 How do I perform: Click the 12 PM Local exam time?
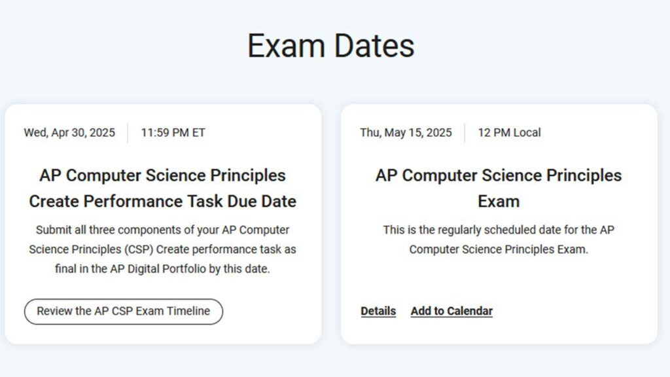[509, 133]
